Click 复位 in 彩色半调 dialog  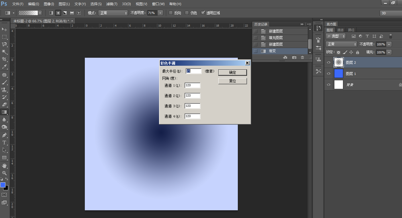[x=232, y=81]
